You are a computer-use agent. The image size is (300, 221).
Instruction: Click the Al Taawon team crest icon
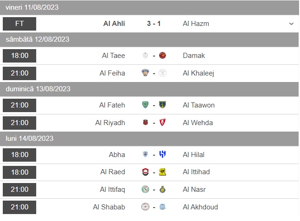(x=162, y=105)
